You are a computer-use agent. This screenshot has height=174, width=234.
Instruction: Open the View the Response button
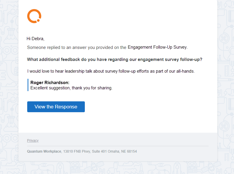point(56,107)
